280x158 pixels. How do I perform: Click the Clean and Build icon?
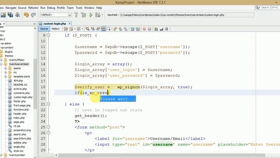click(83, 15)
